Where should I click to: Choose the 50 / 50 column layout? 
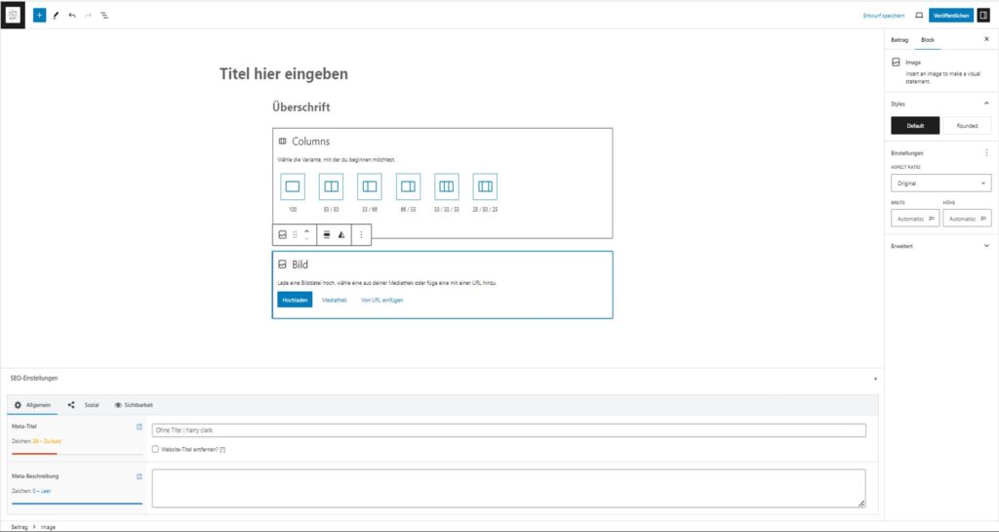click(x=332, y=186)
